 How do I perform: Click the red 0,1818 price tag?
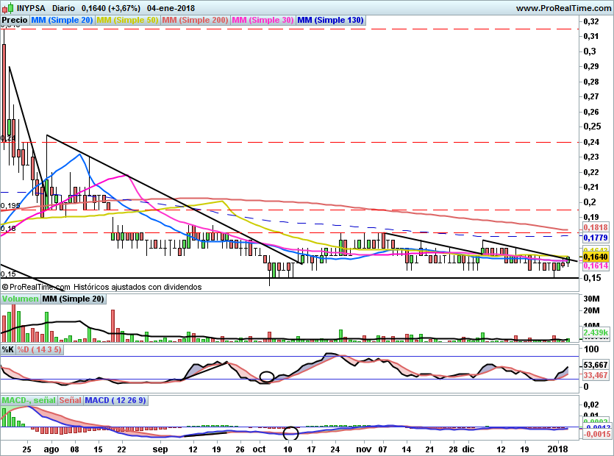(593, 229)
